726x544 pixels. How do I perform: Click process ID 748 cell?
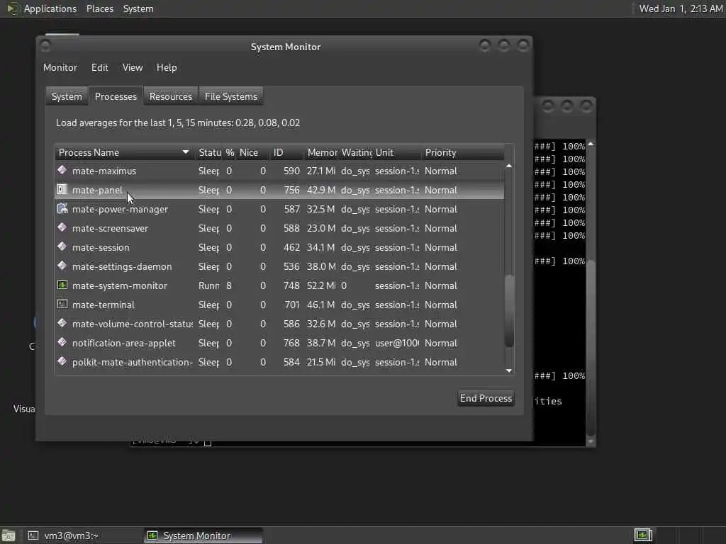pos(291,285)
